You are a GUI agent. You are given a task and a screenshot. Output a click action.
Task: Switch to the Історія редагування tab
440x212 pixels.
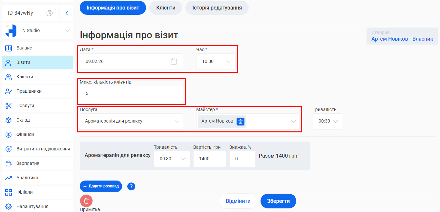pos(217,7)
